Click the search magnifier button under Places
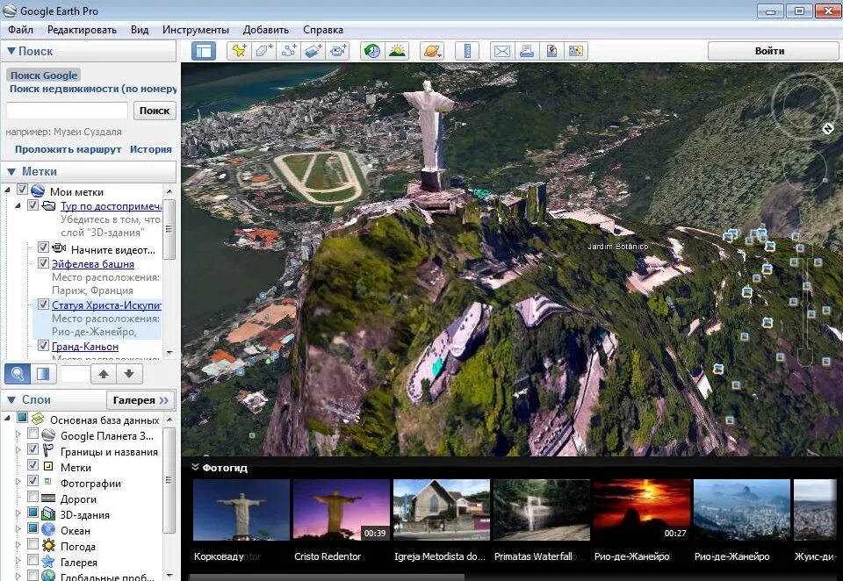The image size is (843, 581). coord(18,374)
